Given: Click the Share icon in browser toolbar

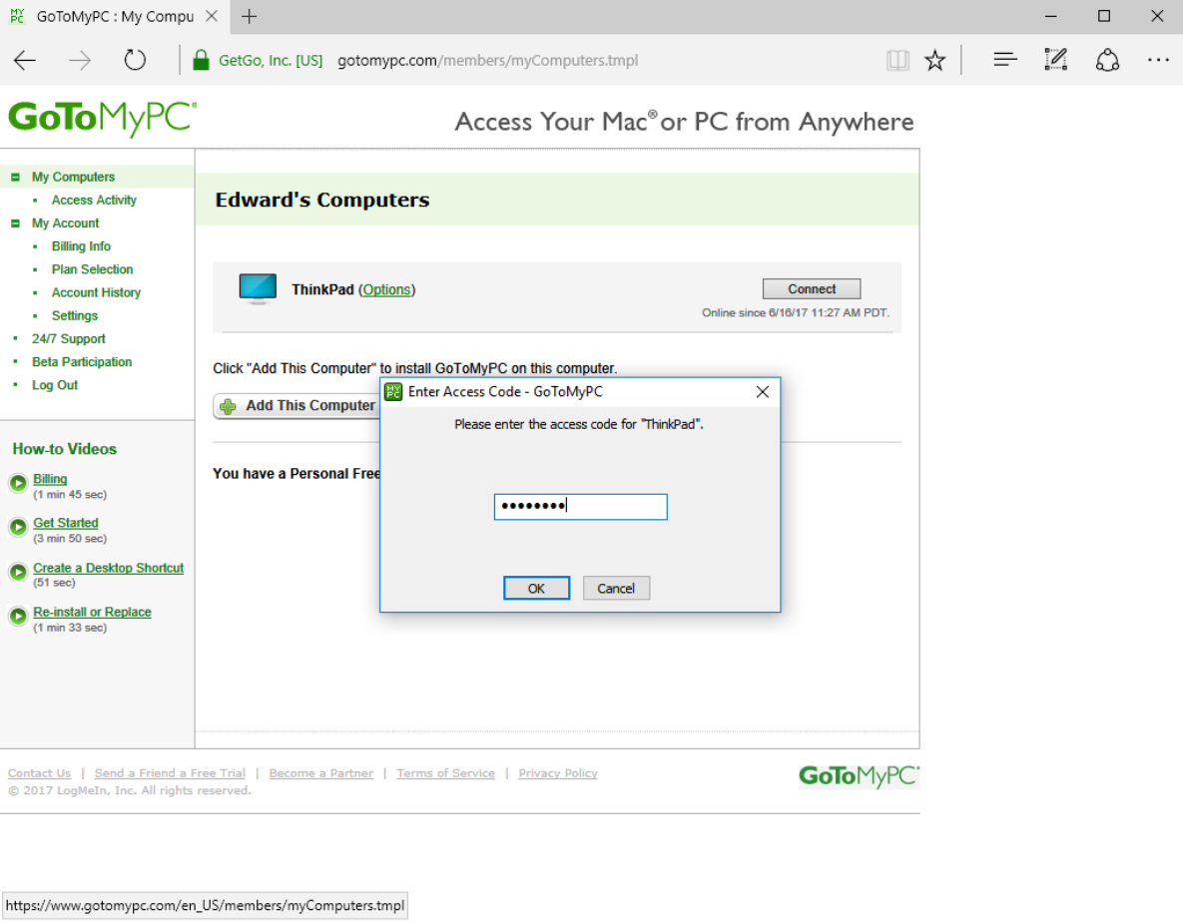Looking at the screenshot, I should [1107, 60].
